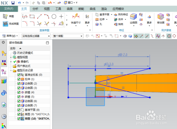The height and width of the screenshot is (129, 177).
Task: Click the Finish Sketch (完成草图) flag icon
Action: click(x=5, y=24)
